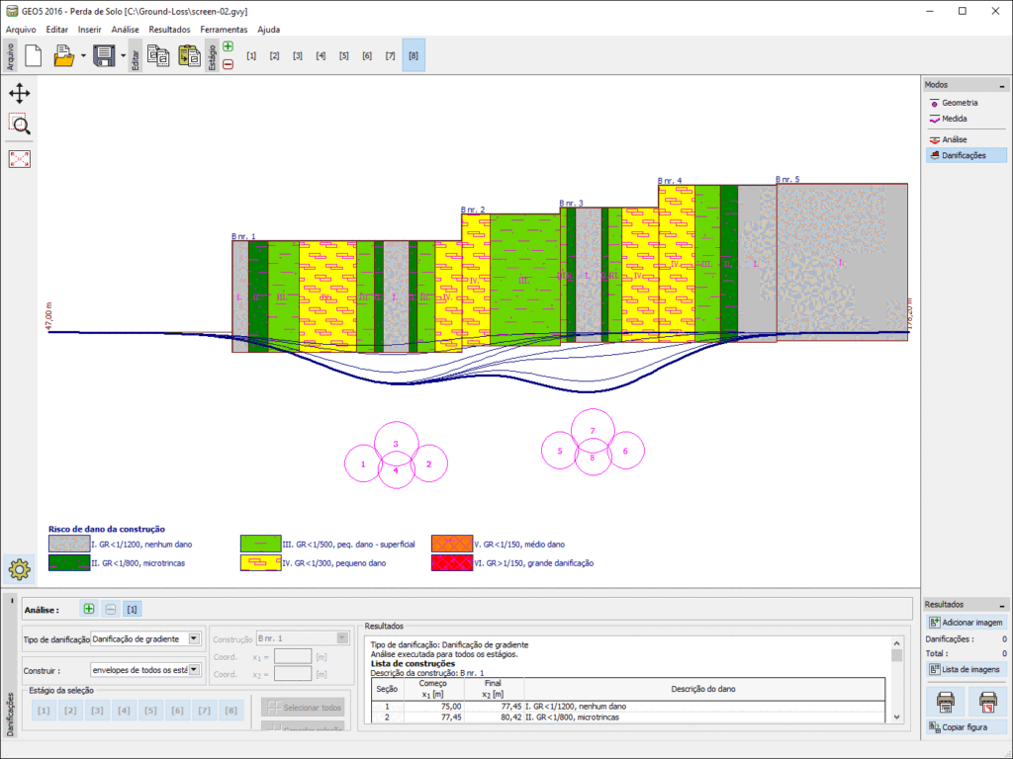The image size is (1013, 759).
Task: Open drawing settings gear icon
Action: (20, 569)
